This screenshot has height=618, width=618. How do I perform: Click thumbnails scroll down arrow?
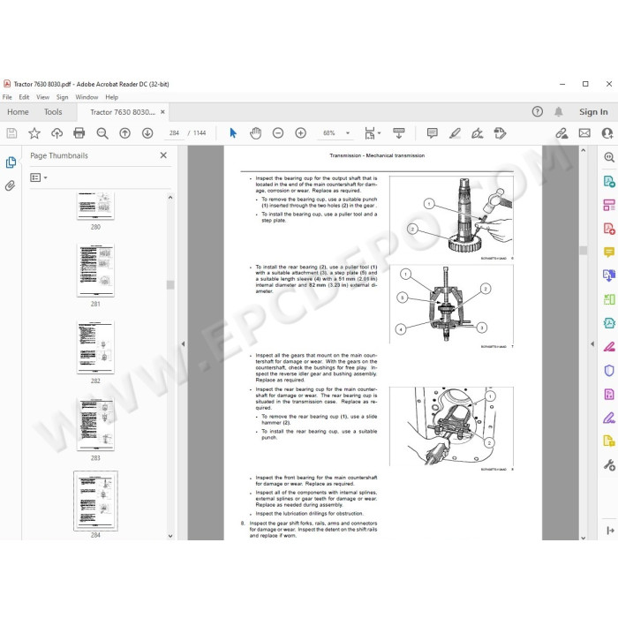170,536
